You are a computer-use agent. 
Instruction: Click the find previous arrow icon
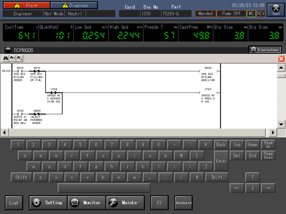pos(13,58)
